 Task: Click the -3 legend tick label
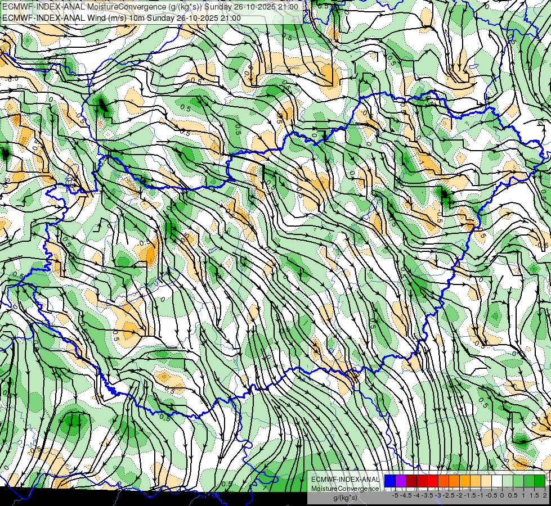coord(438,495)
